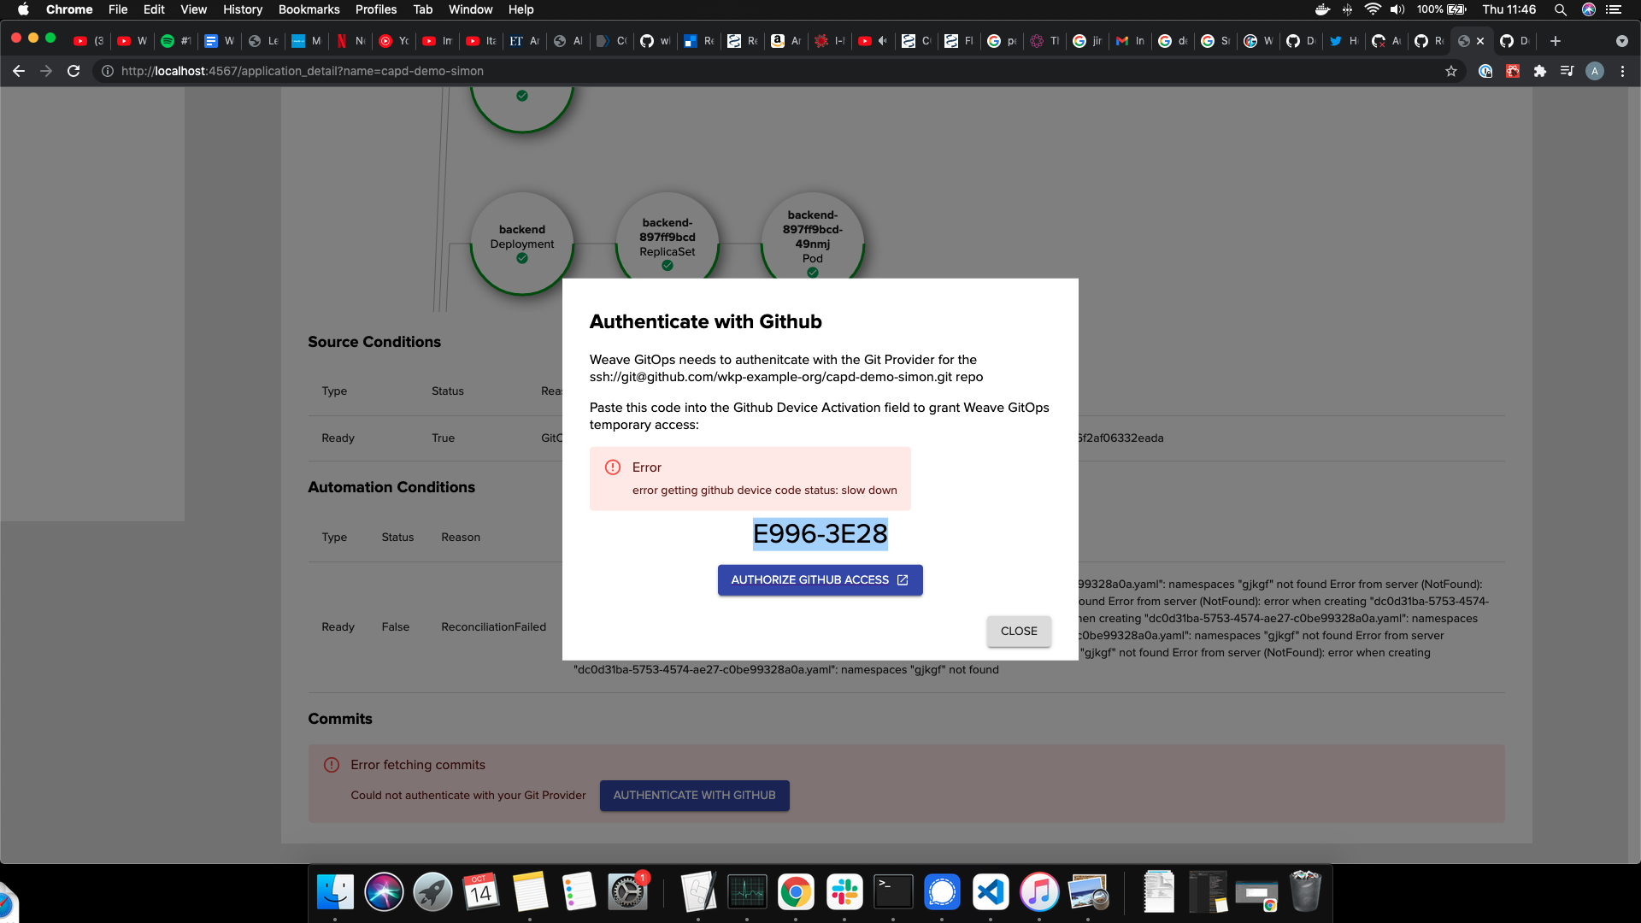Open System Preferences from the dock

(627, 892)
